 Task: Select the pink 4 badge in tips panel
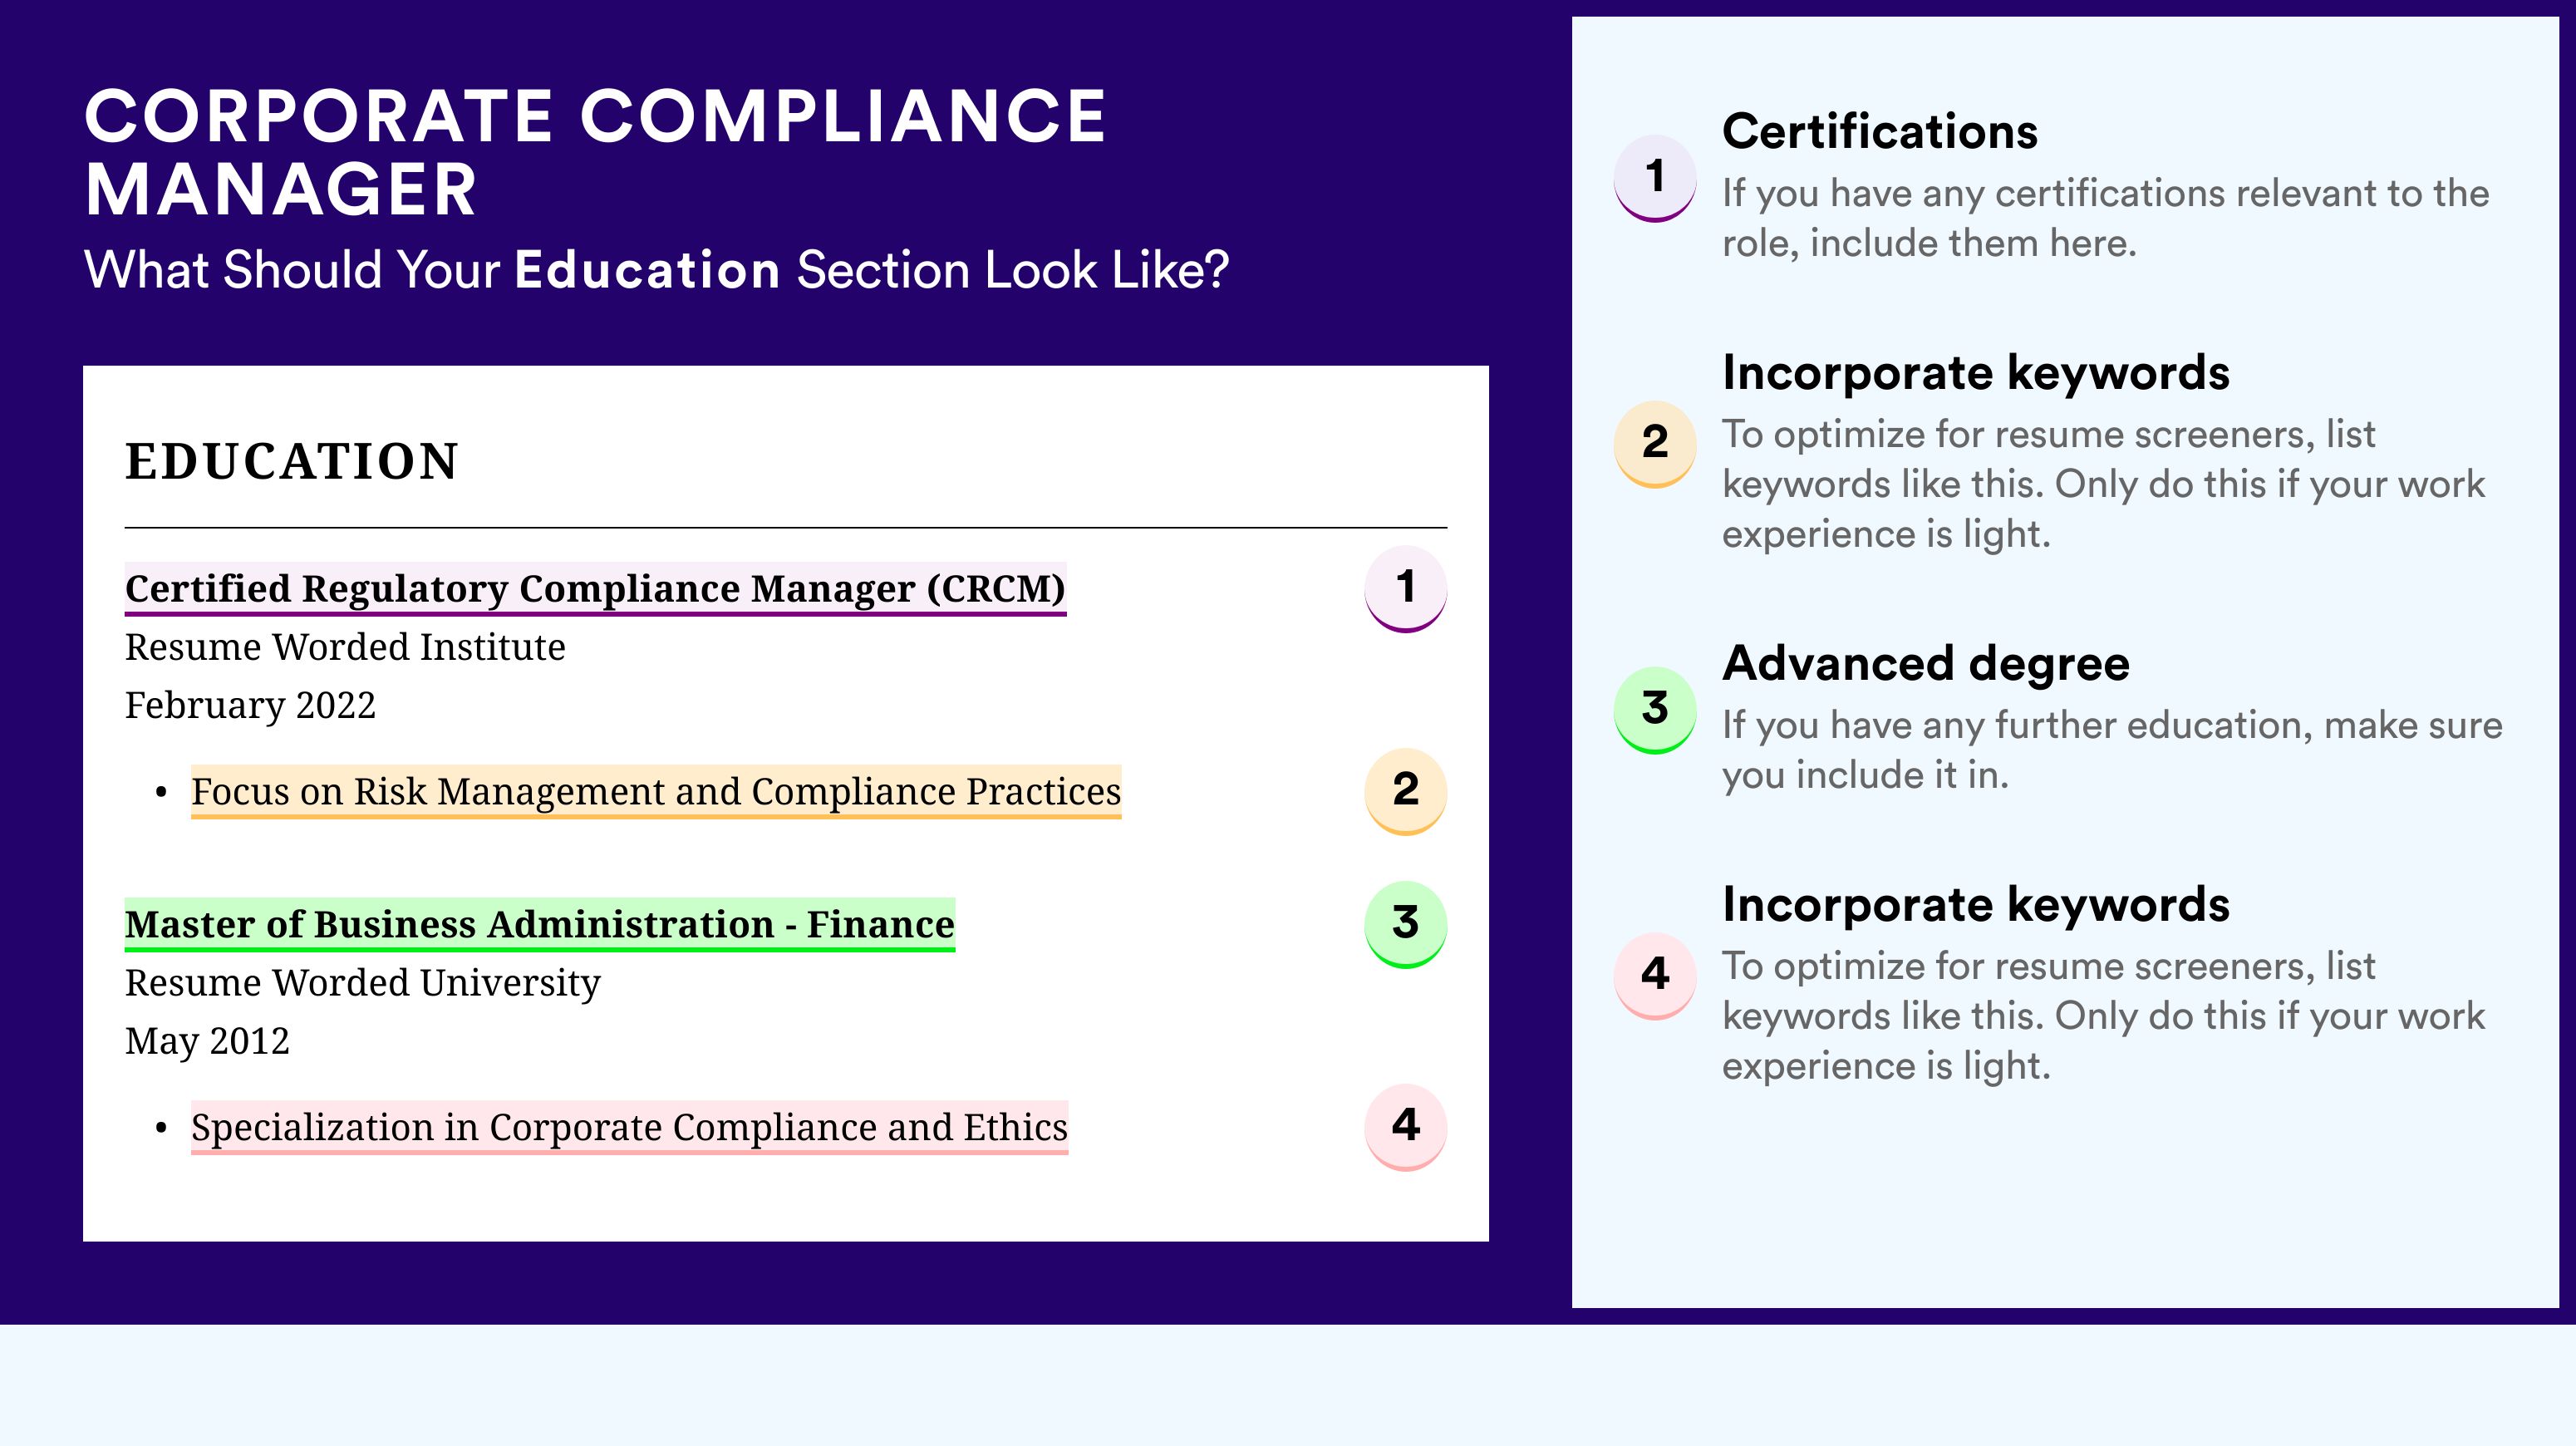coord(1654,975)
